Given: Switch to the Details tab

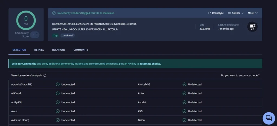Looking at the screenshot, I should [39, 50].
